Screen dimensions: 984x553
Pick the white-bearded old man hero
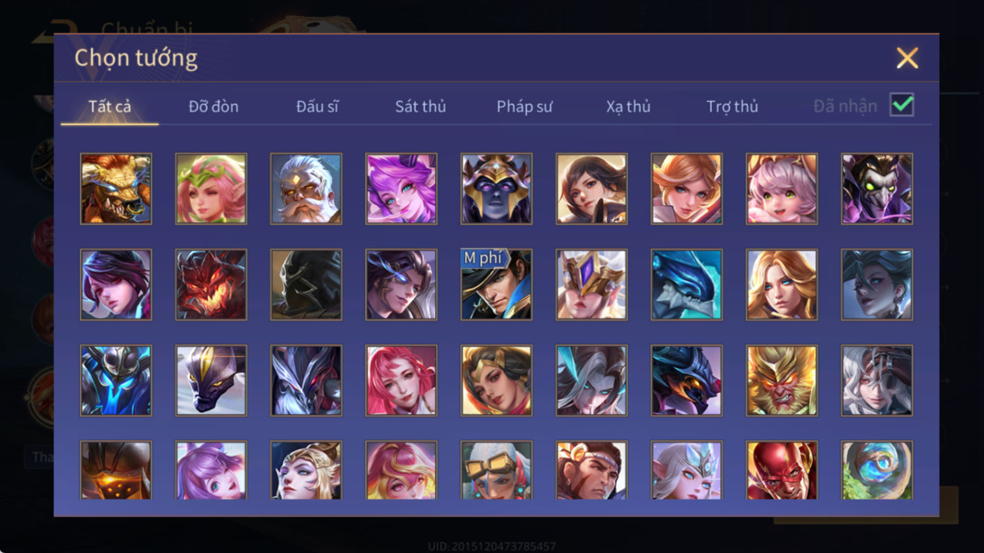point(306,189)
